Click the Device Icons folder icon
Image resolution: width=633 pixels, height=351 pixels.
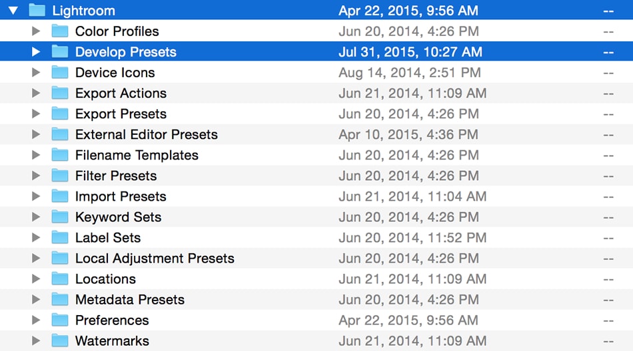click(60, 72)
